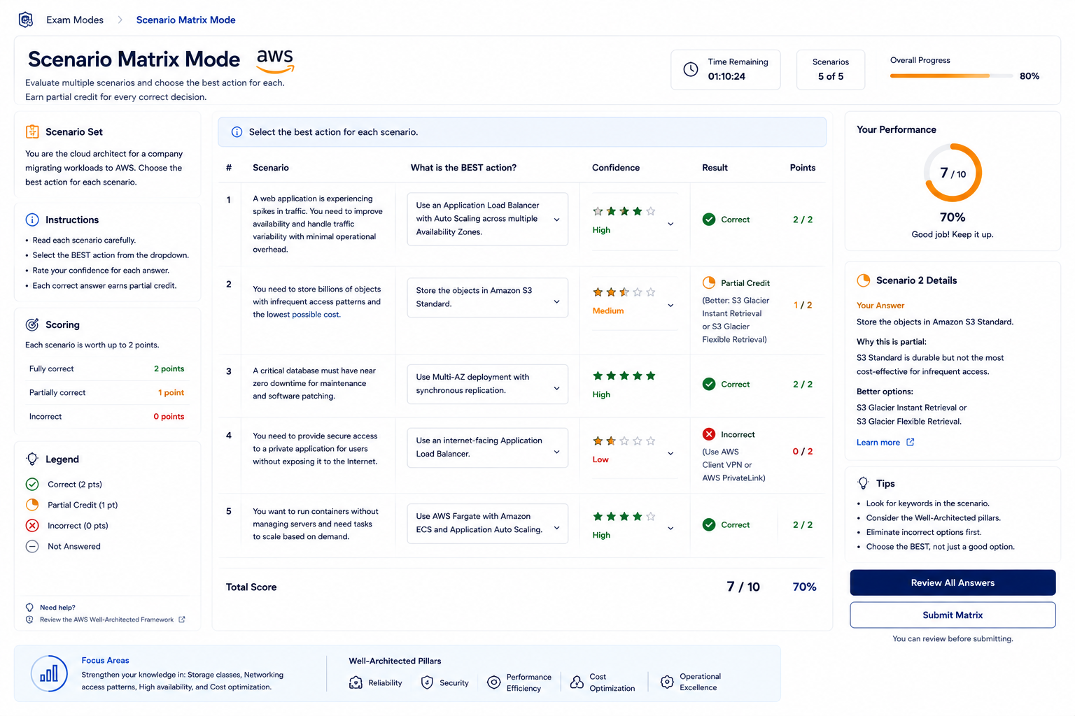Screen dimensions: 1075x716
Task: Click scenario 2 Partial Credit result icon
Action: click(x=709, y=282)
